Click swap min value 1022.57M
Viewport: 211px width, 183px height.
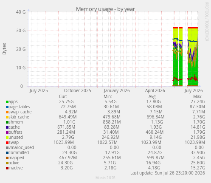click(x=107, y=143)
